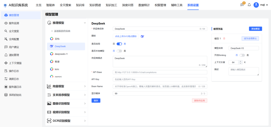Image resolution: width=271 pixels, height=127 pixels.
Task: Toggle the 是否启用 switch
Action: tap(119, 44)
